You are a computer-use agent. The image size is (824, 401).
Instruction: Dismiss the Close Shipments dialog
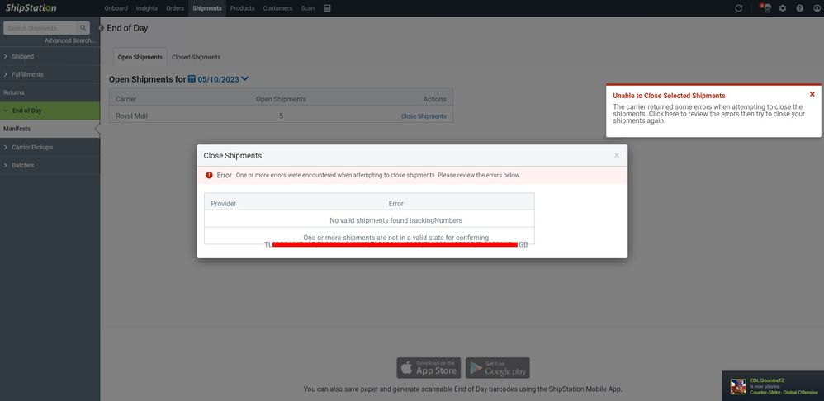616,155
